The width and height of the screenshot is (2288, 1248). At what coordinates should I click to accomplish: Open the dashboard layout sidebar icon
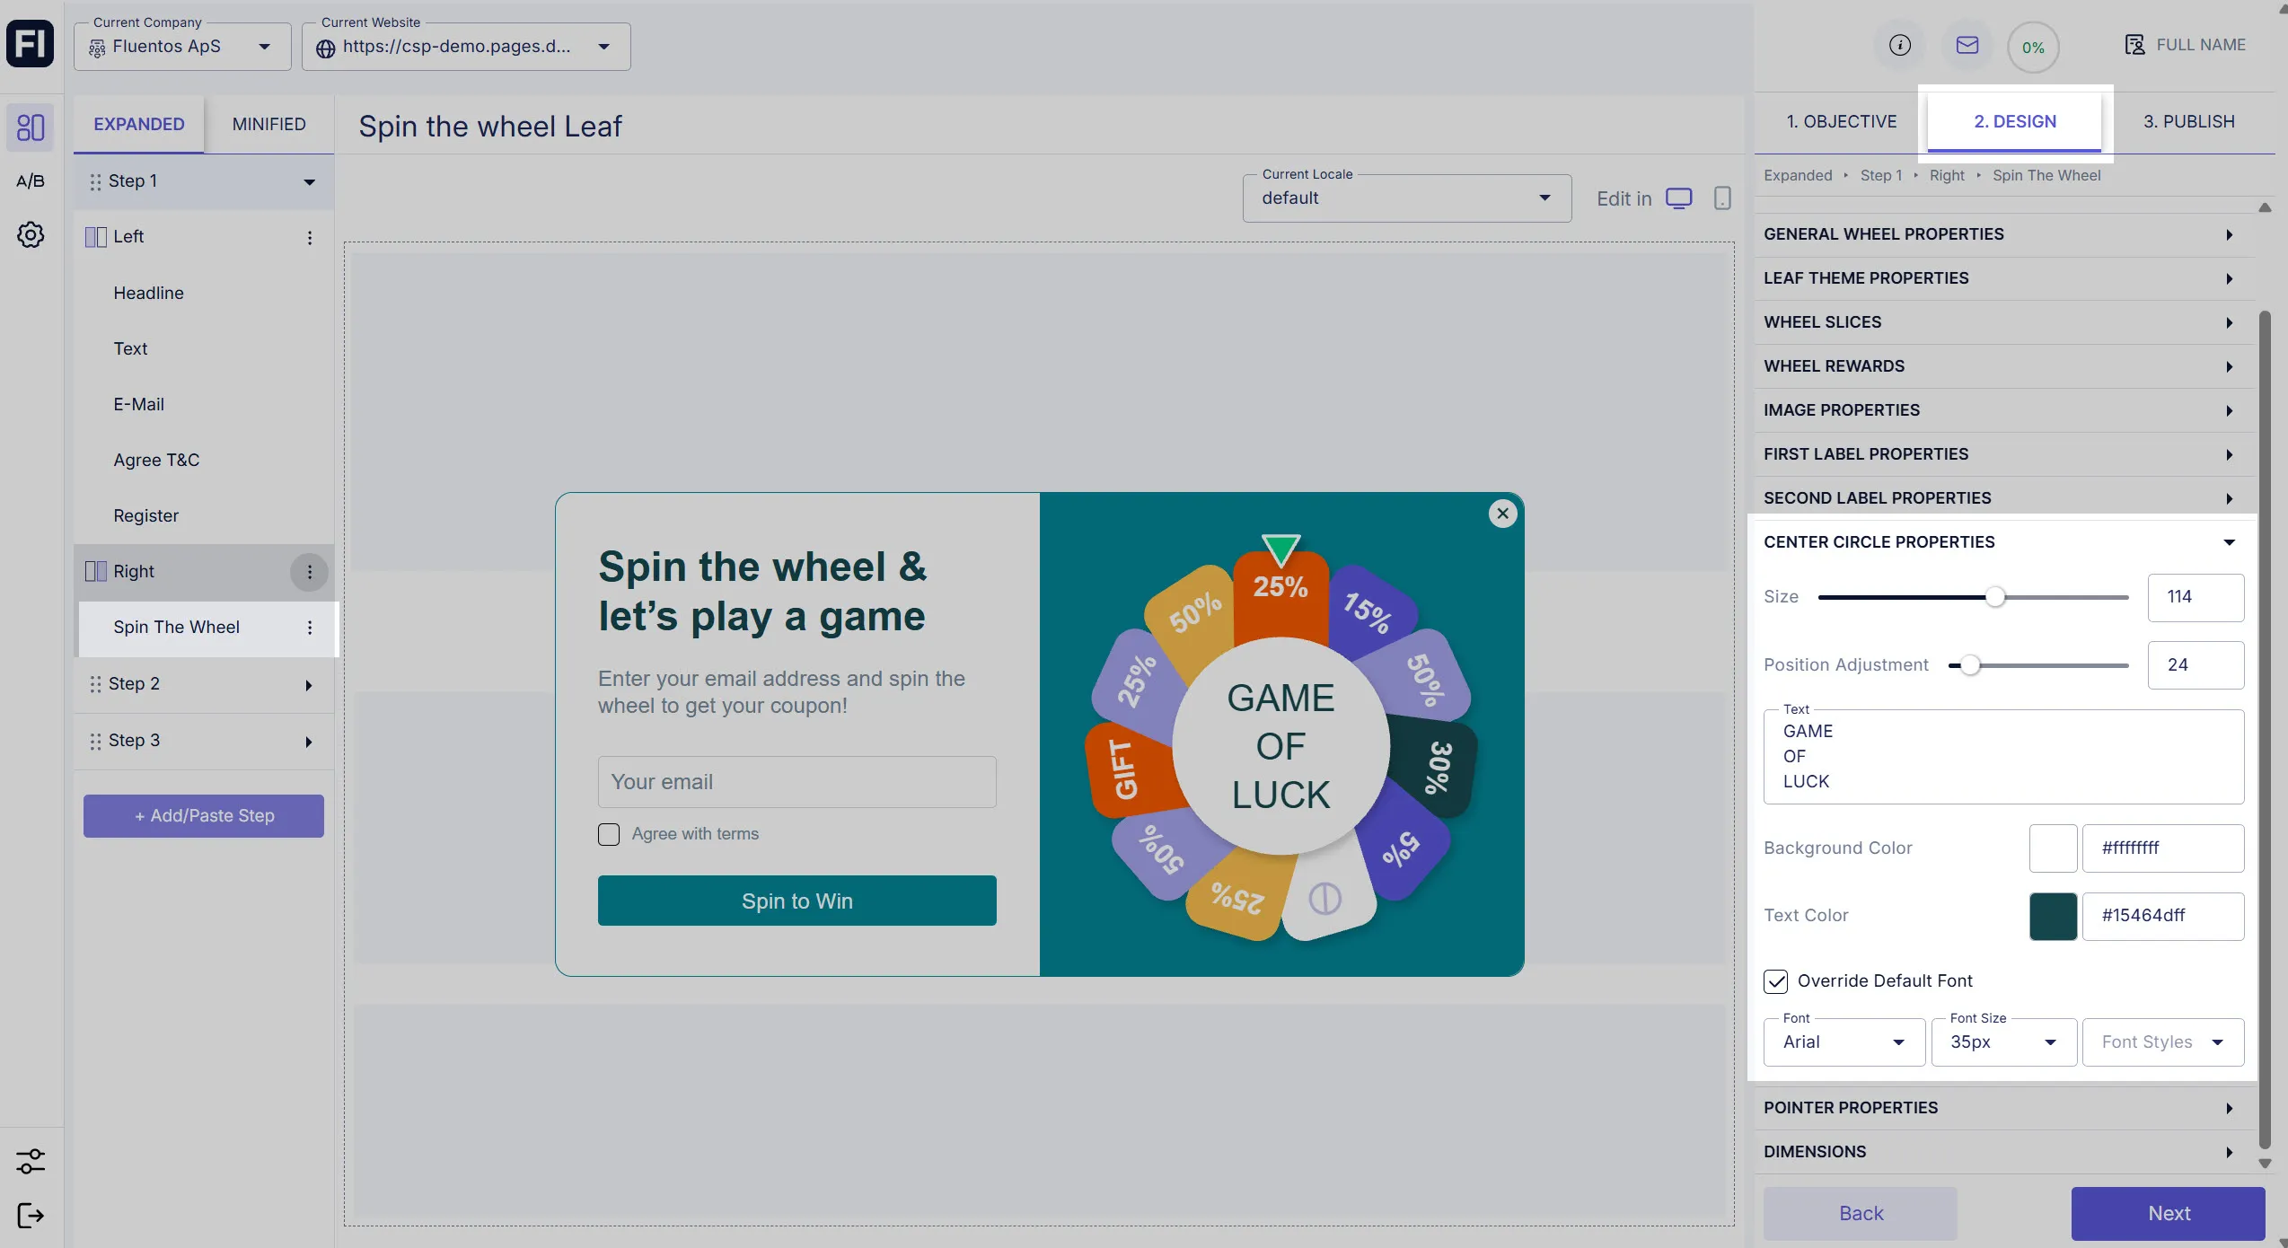[31, 127]
